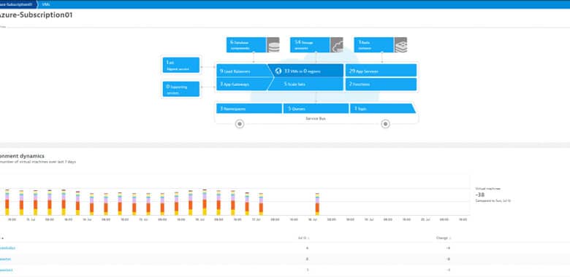Open the Namespaces tile in Service Bus
Screen dimensions: 570x277
coord(249,109)
